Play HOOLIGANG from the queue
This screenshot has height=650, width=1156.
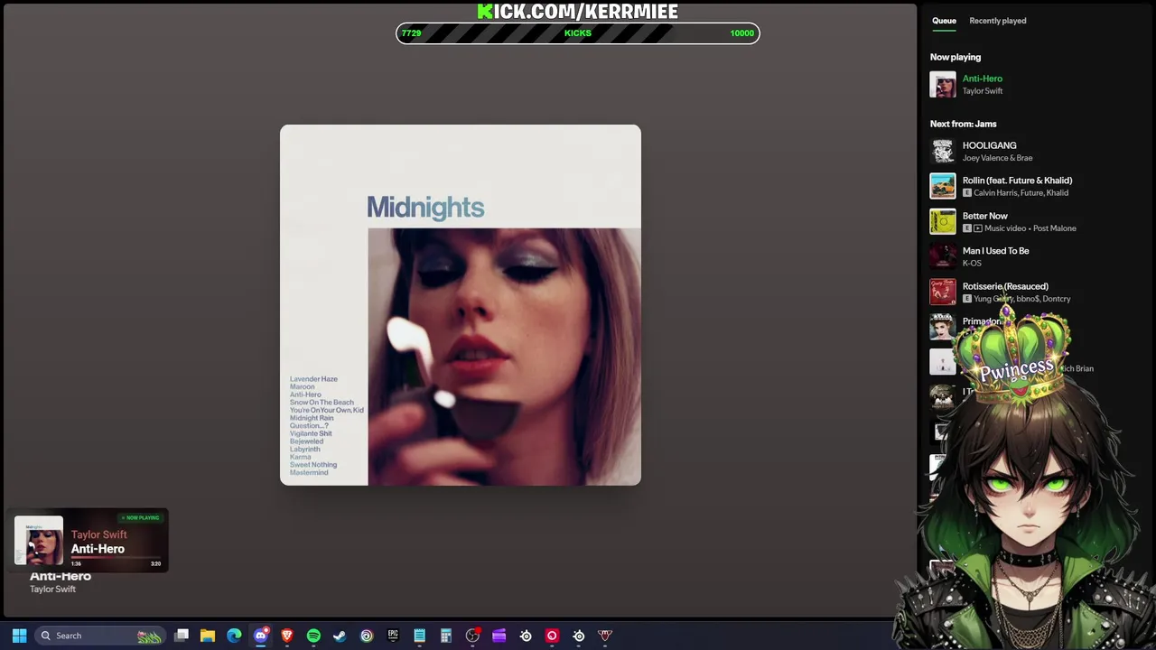[x=989, y=145]
